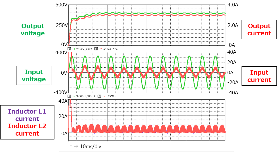Select Y-axis box 2 under the input plot
This screenshot has height=152, width=277.
[99, 96]
